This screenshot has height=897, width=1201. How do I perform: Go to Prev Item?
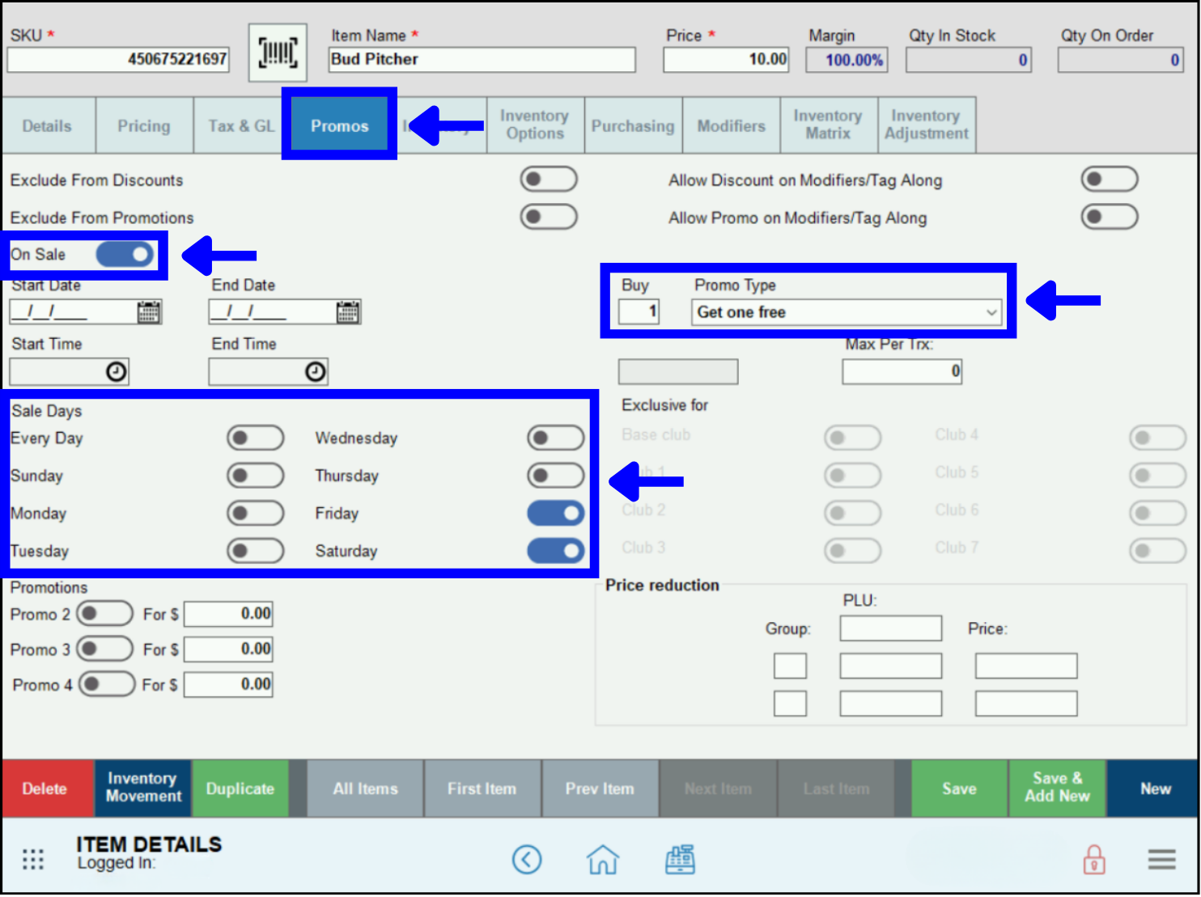[600, 789]
